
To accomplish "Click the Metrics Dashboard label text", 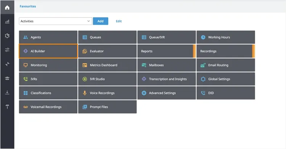I will (103, 65).
